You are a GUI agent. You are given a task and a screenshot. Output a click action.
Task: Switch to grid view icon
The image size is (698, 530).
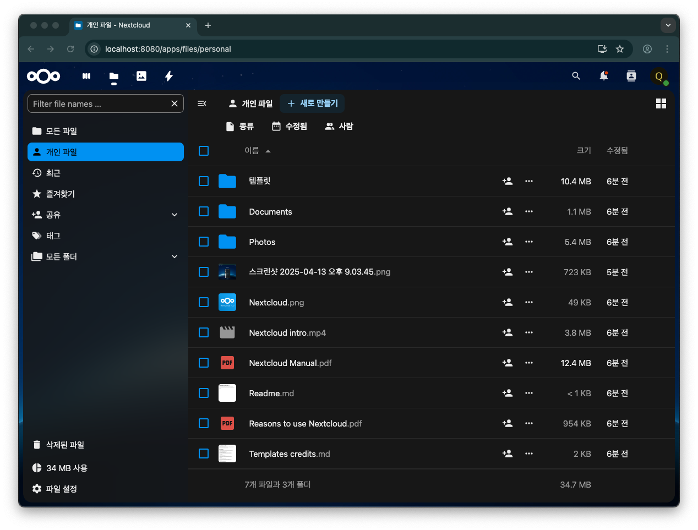(661, 103)
